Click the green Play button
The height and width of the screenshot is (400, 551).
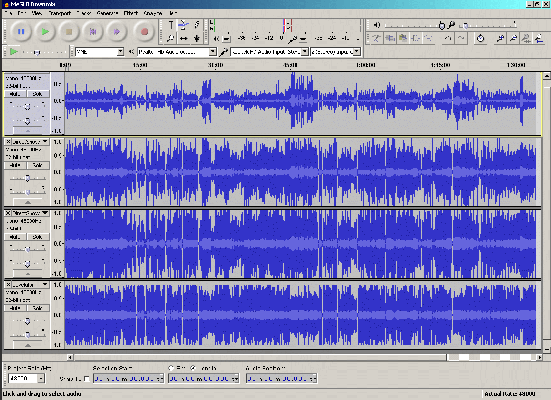tap(45, 31)
